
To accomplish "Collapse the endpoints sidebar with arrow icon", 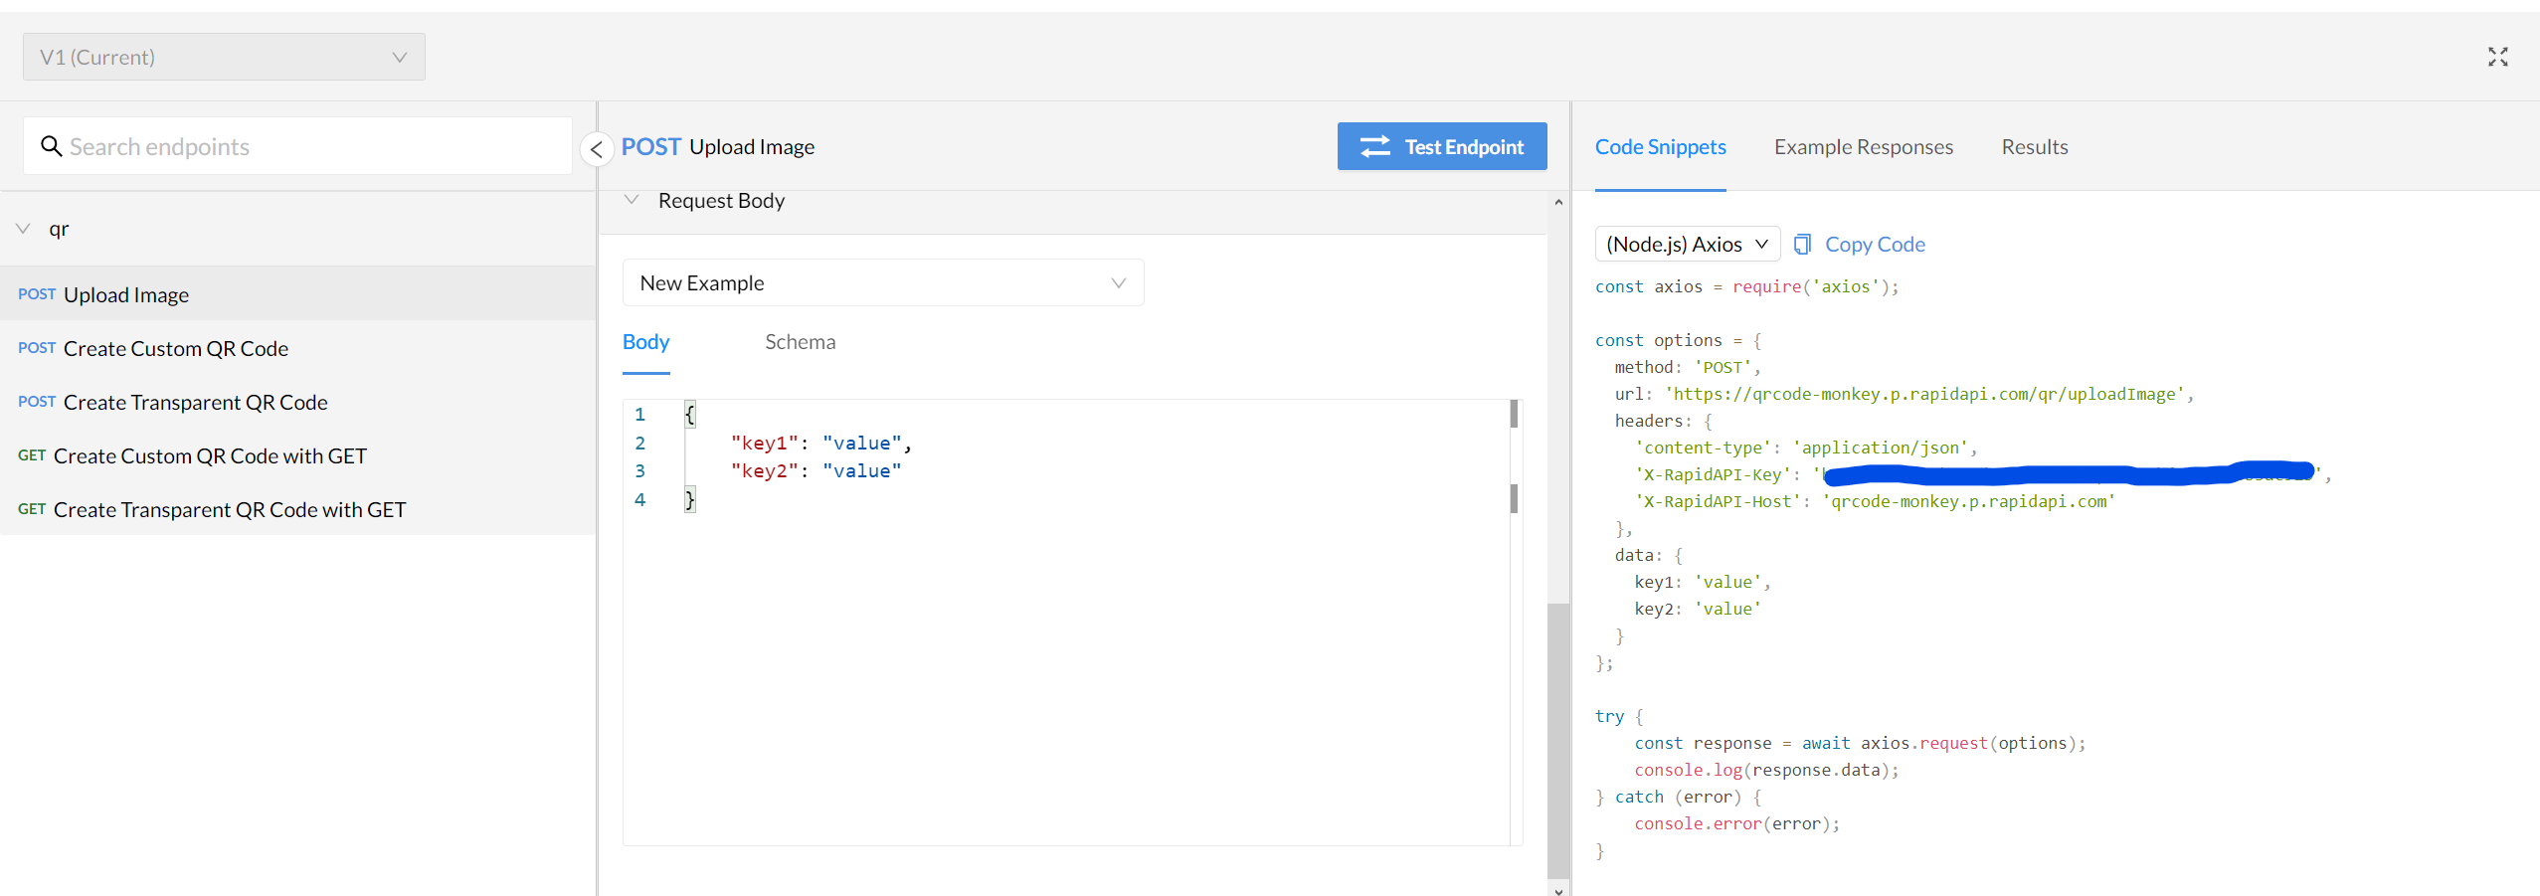I will 597,149.
